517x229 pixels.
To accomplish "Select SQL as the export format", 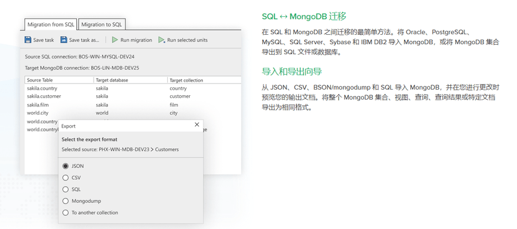I will coord(66,189).
